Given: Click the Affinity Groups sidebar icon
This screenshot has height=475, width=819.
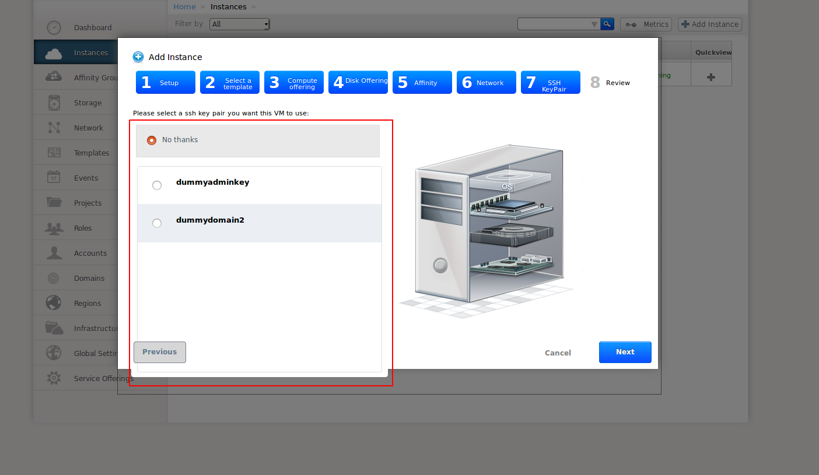Looking at the screenshot, I should coord(54,78).
